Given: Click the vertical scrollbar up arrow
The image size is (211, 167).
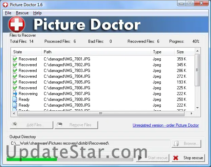Looking at the screenshot, I should tap(197, 51).
